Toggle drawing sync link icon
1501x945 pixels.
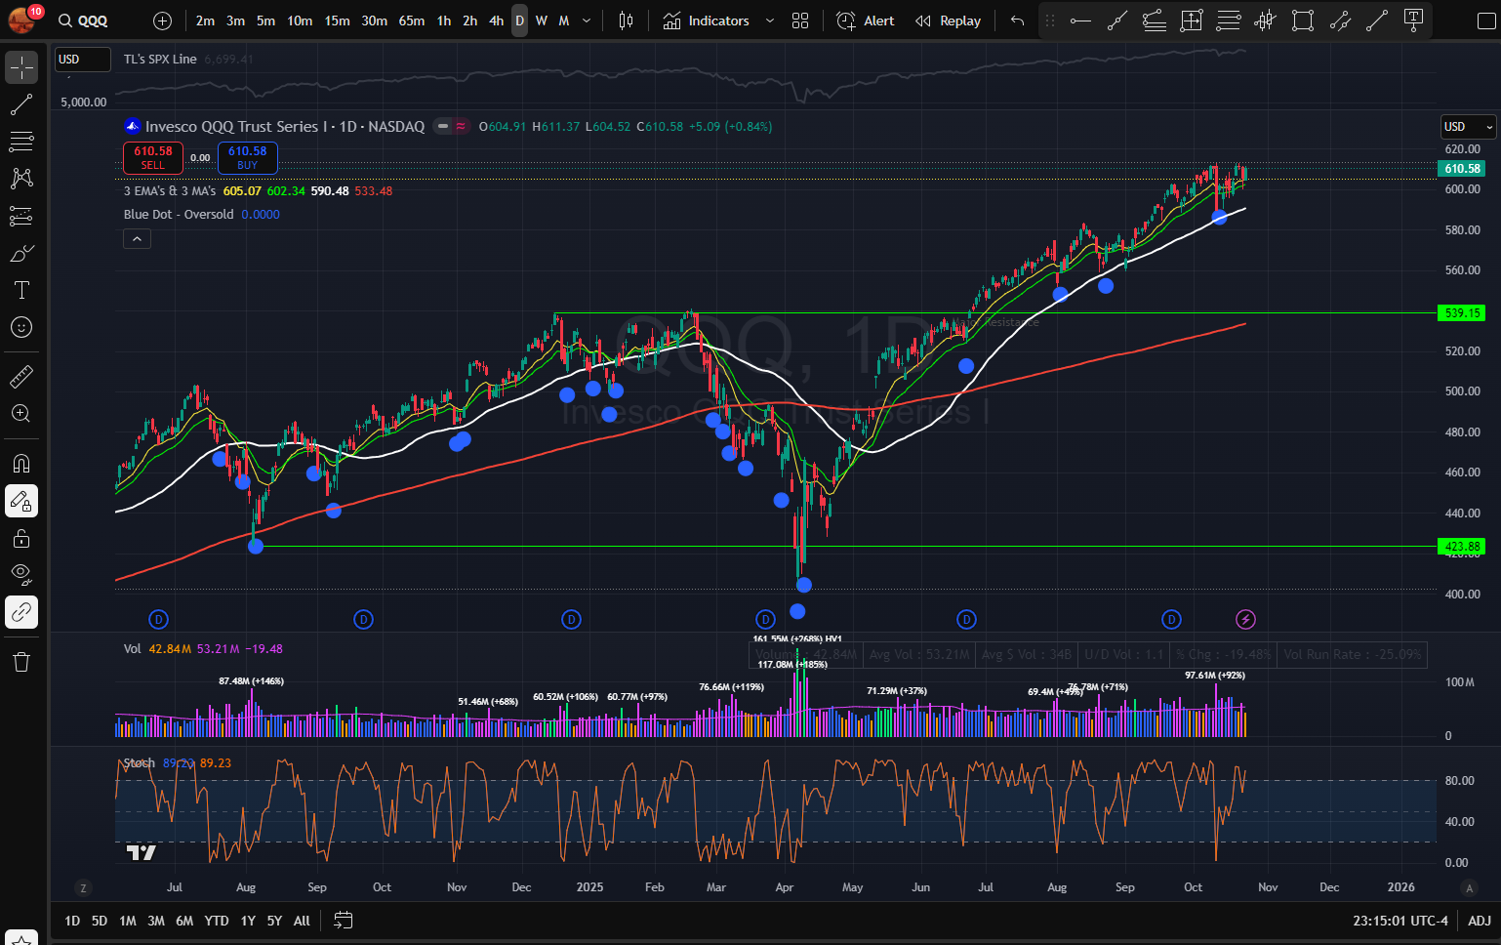point(21,612)
